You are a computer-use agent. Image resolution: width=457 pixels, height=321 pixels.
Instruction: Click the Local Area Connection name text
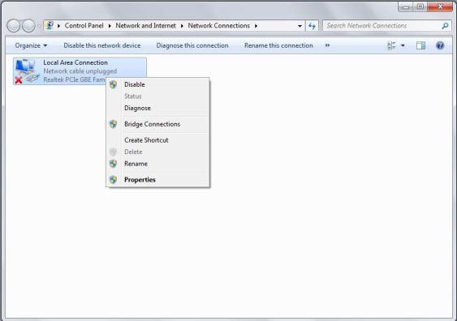pos(75,62)
